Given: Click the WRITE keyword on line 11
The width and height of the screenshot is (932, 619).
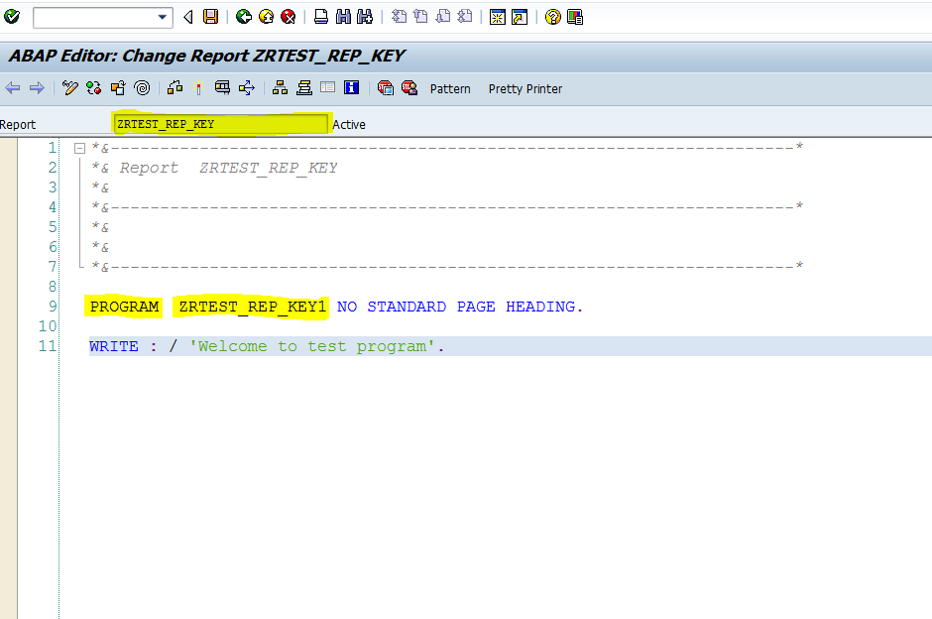Looking at the screenshot, I should click(x=114, y=346).
